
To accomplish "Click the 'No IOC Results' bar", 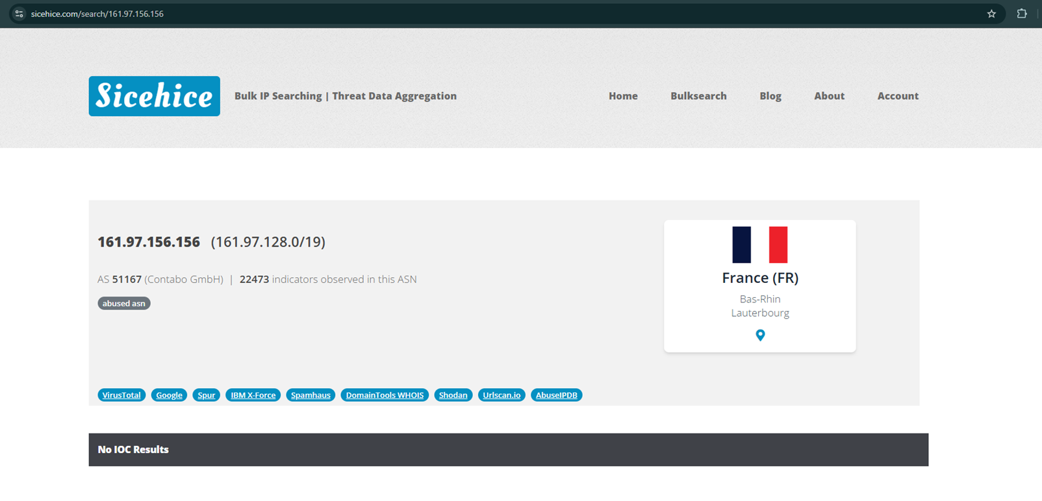I will click(x=509, y=450).
